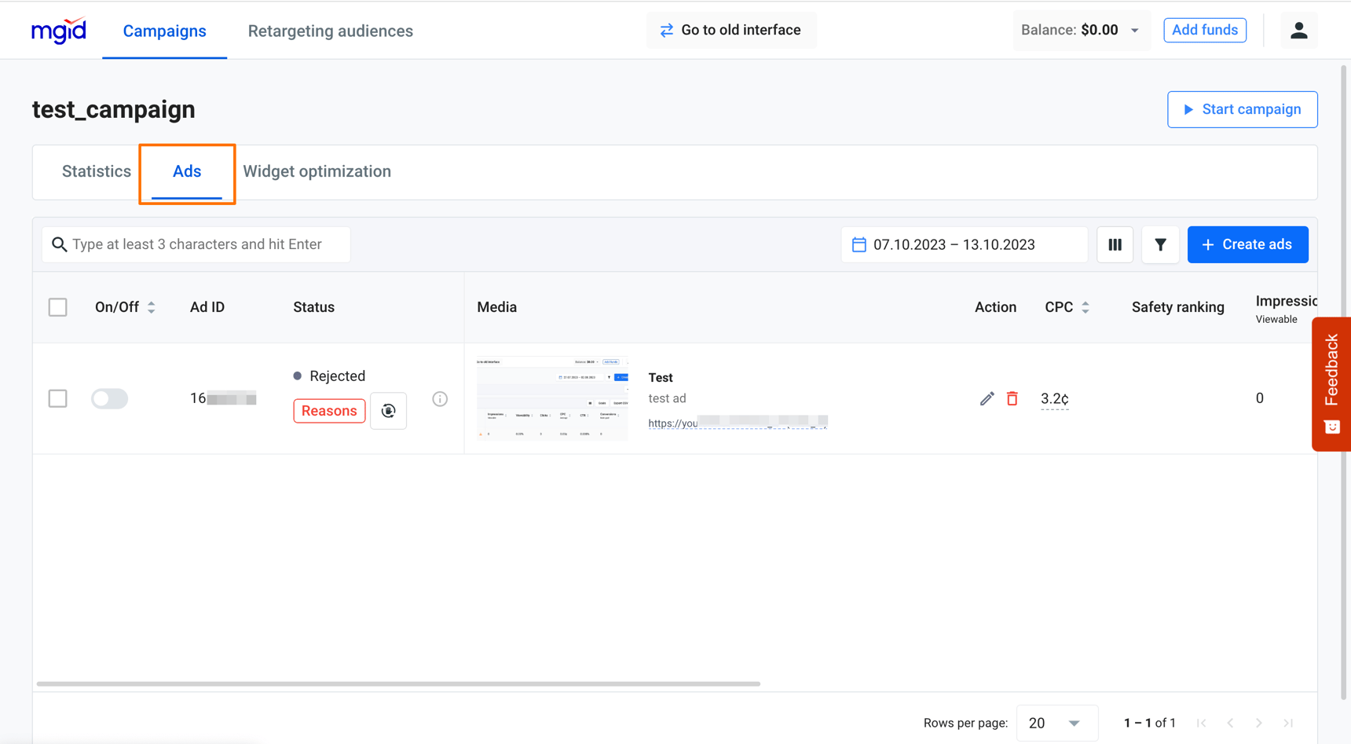This screenshot has height=744, width=1351.
Task: Click the Reasons button for rejection details
Action: pyautogui.click(x=329, y=410)
